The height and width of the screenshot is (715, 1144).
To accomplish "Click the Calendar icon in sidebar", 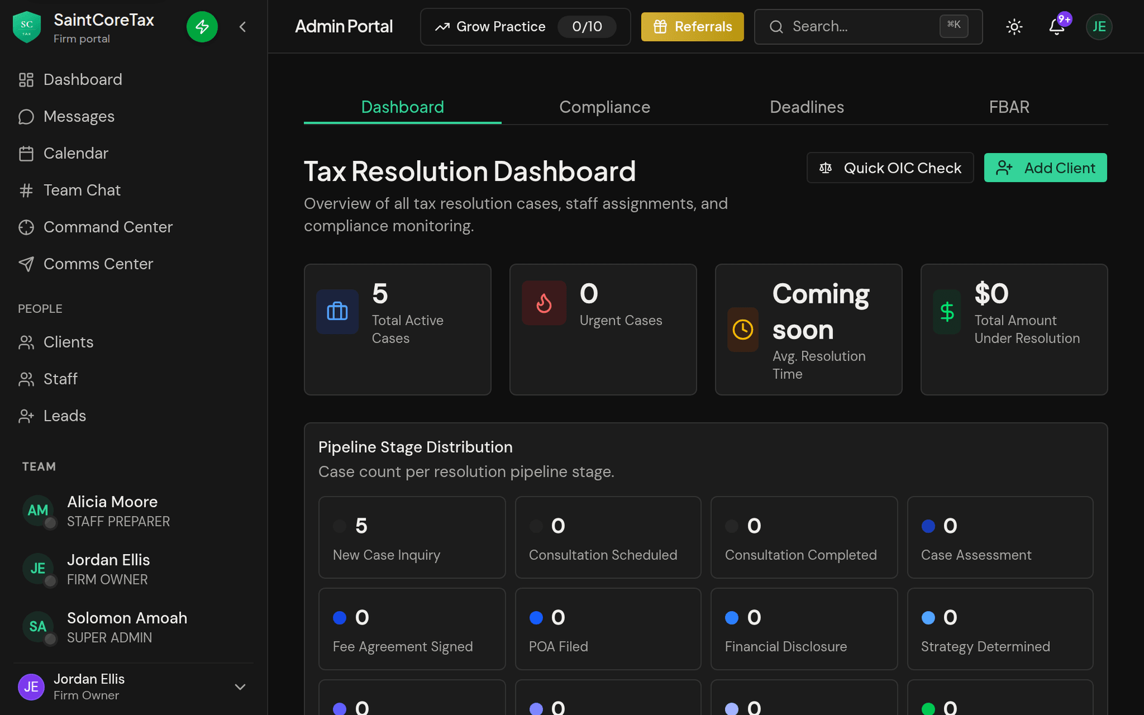I will click(x=26, y=154).
